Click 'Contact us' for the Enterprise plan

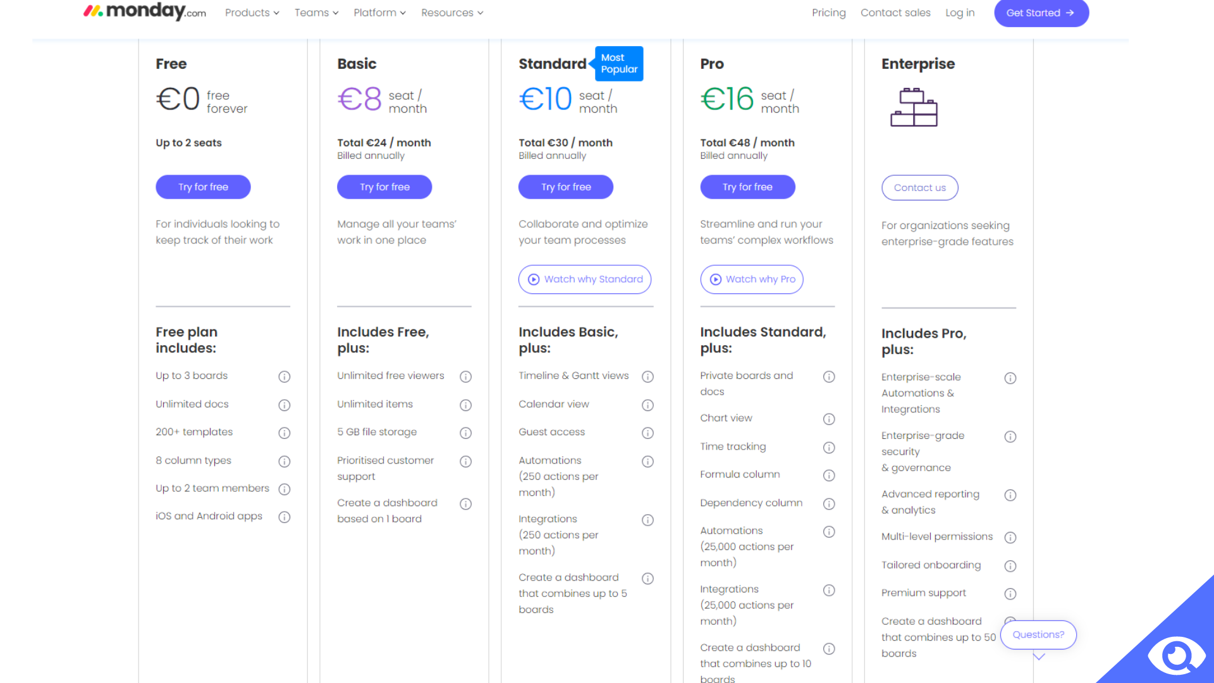[919, 187]
